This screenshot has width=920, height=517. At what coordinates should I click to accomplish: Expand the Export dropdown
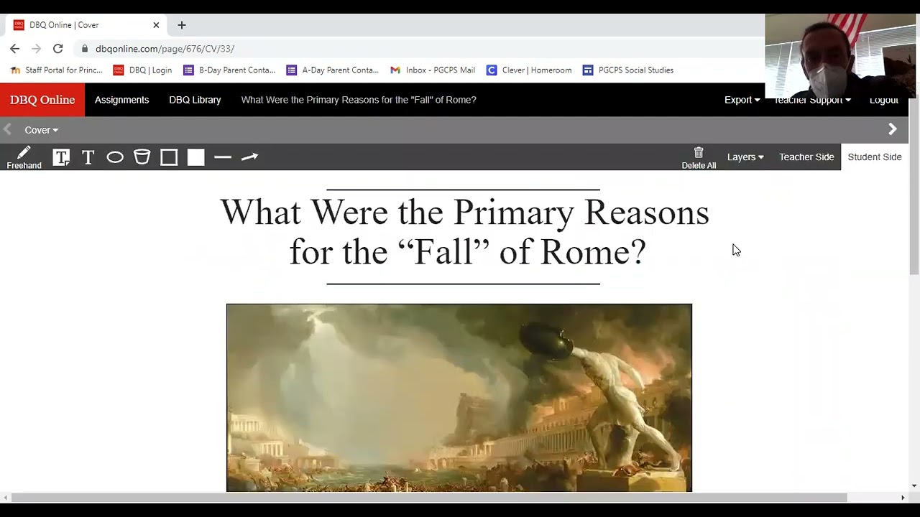(742, 100)
